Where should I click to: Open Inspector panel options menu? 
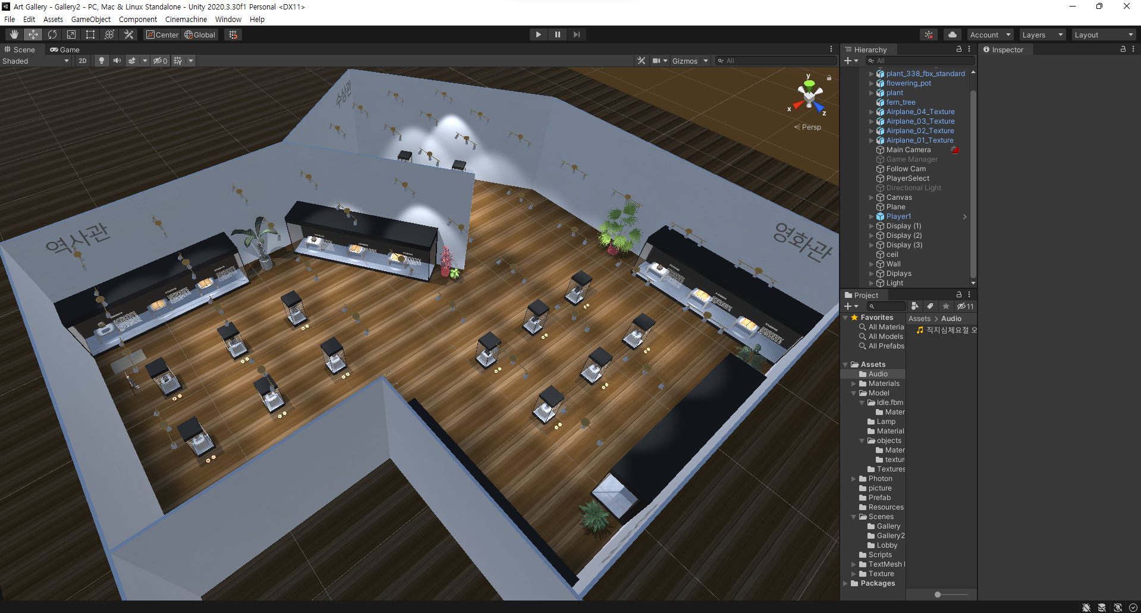coord(1133,49)
